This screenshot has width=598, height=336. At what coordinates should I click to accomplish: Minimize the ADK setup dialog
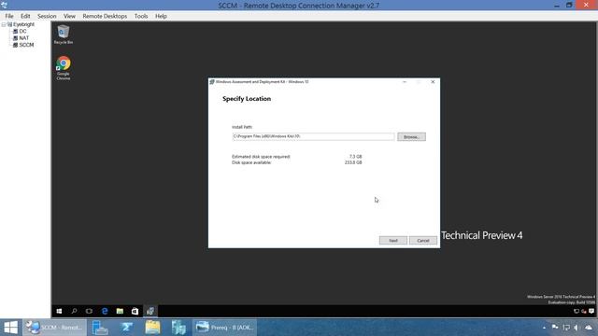pos(405,81)
